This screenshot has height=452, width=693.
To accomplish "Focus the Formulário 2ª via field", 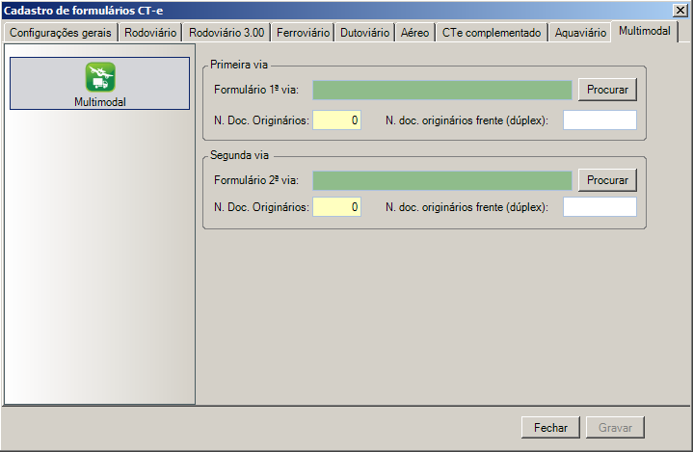I will [441, 180].
